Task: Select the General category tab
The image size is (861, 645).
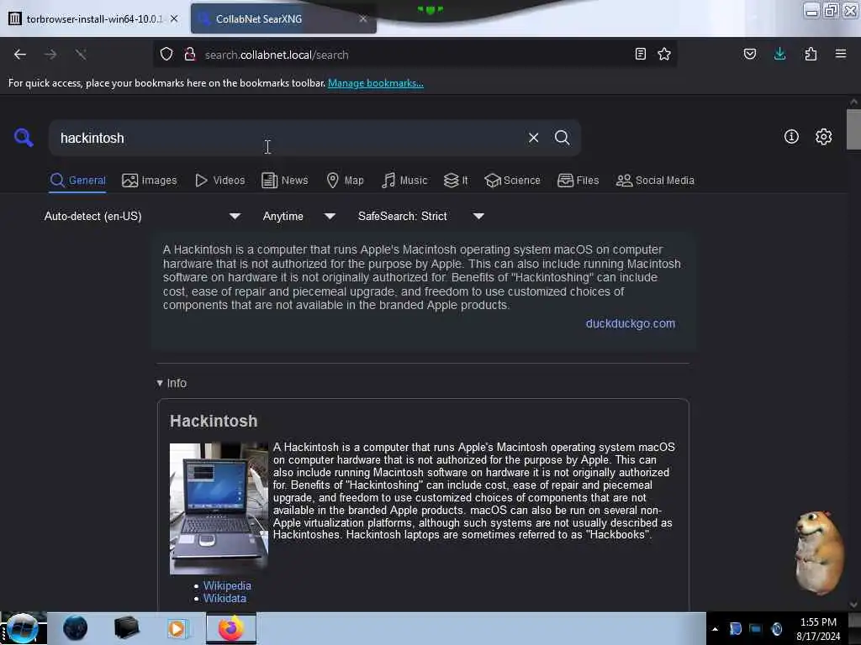Action: coord(77,181)
